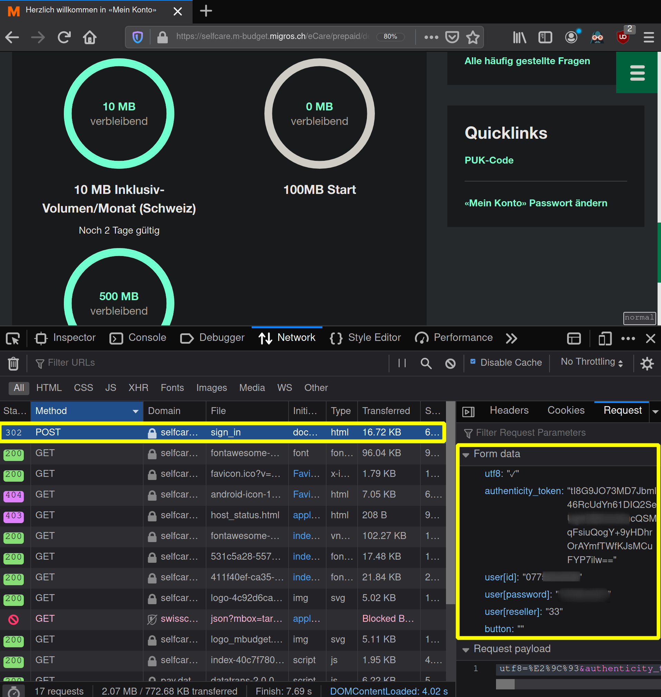Filter requests by WS
Screen dimensions: 661x697
pos(285,388)
